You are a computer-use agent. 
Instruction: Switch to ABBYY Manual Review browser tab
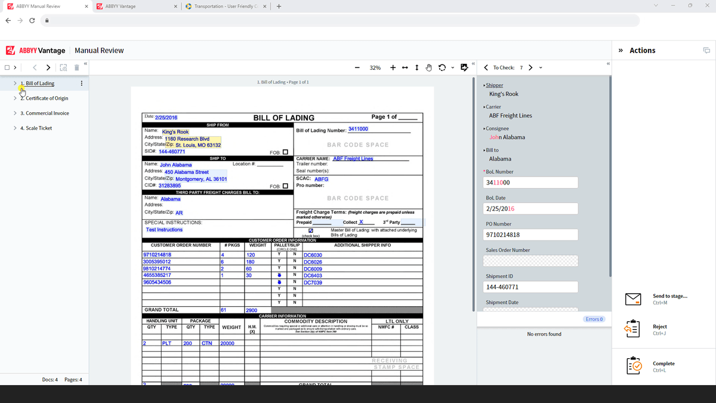tap(47, 7)
